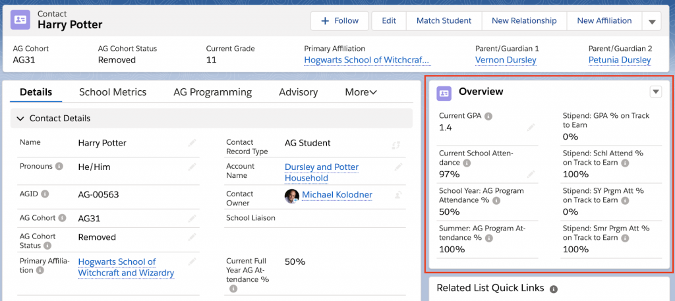The width and height of the screenshot is (675, 301).
Task: Open more actions dropdown beside New Affiliation
Action: [x=652, y=21]
